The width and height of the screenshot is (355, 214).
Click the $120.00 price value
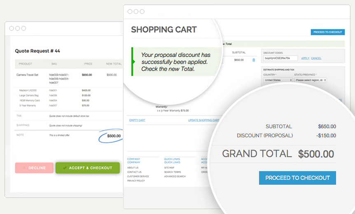86,95
